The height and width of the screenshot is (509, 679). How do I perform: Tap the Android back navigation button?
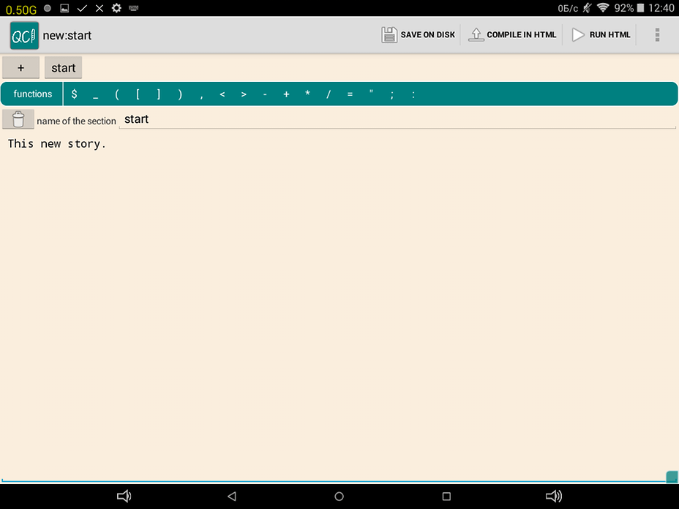[x=232, y=496]
